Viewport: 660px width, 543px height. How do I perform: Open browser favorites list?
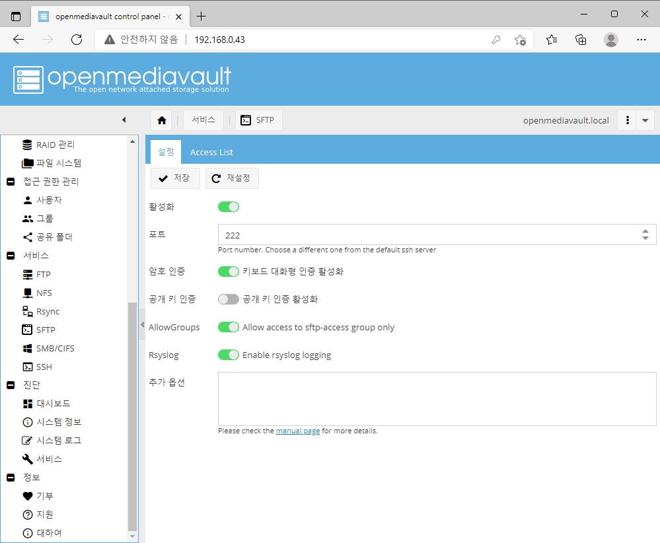pos(552,40)
